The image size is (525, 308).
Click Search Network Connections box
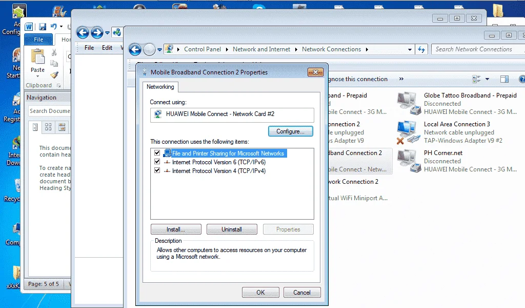[x=477, y=49]
